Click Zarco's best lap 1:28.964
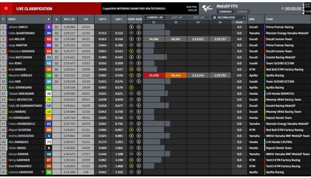This screenshot has width=311, height=178. tap(70, 27)
